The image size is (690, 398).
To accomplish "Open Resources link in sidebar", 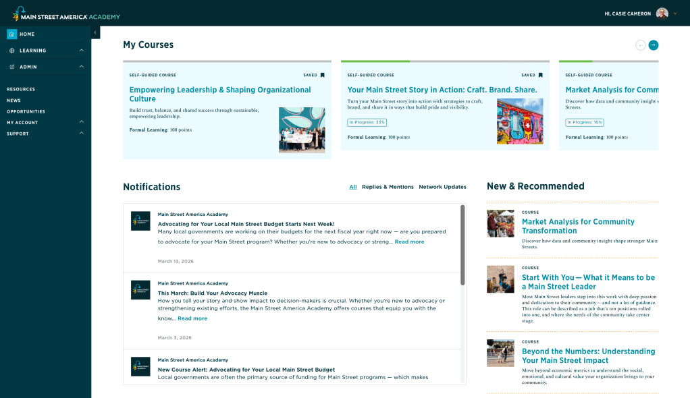I will coord(21,89).
